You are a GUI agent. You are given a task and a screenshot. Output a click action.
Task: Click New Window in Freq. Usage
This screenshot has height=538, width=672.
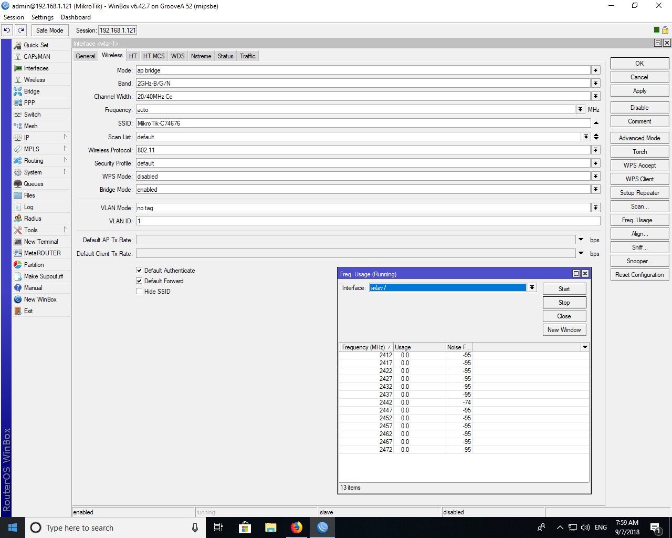click(x=564, y=330)
